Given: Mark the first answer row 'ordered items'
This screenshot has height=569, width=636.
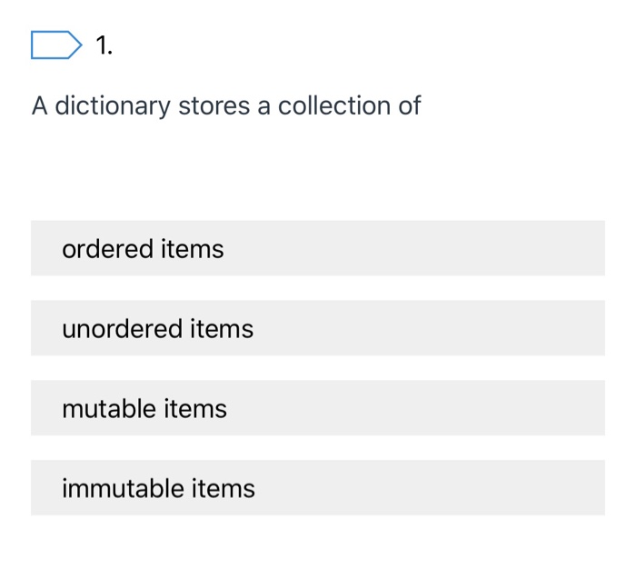Looking at the screenshot, I should coord(318,248).
